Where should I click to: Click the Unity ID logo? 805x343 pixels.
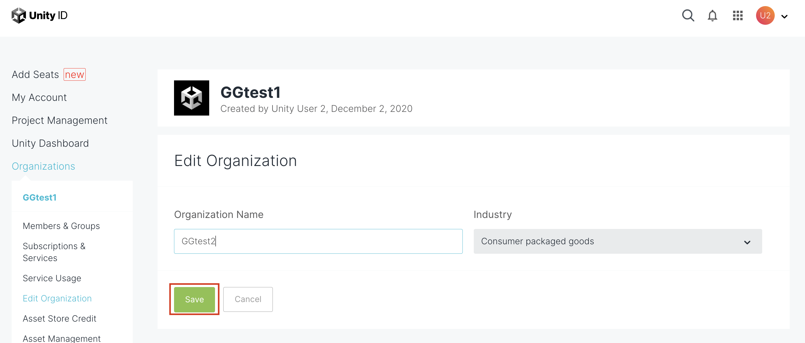[x=39, y=15]
